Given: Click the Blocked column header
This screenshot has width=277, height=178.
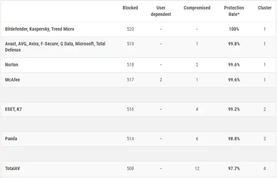Looking at the screenshot, I should click(x=130, y=8).
